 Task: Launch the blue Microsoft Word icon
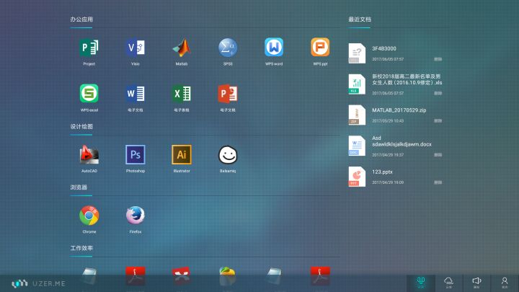pyautogui.click(x=135, y=94)
